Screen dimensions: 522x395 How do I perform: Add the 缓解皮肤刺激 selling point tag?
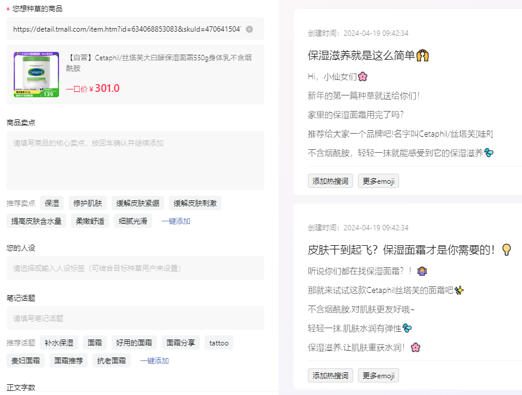pyautogui.click(x=195, y=203)
